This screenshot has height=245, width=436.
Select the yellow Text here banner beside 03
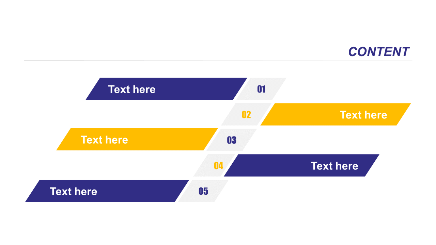[137, 139]
